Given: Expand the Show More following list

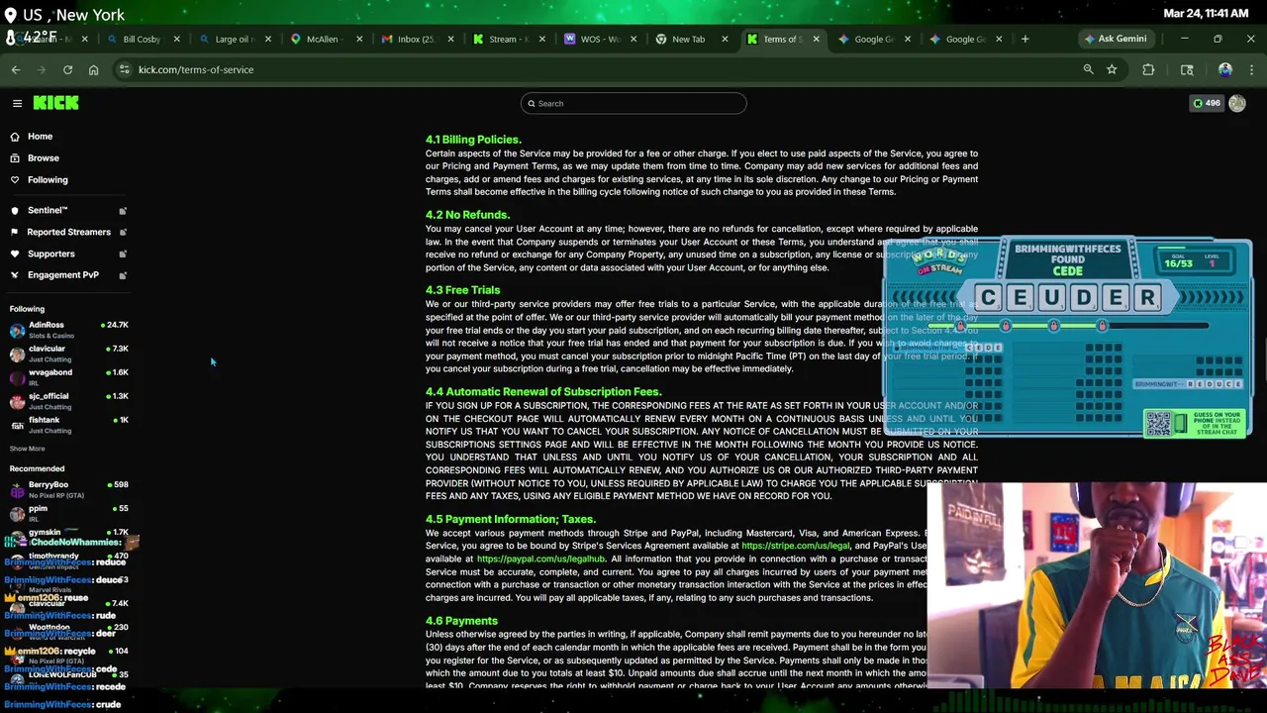Looking at the screenshot, I should [x=27, y=449].
